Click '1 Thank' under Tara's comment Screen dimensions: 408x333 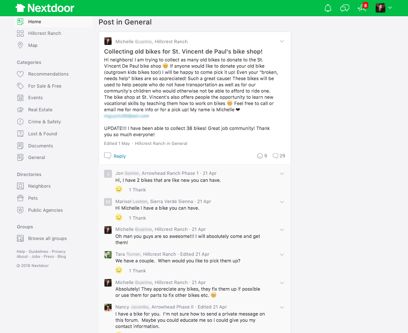pos(137,271)
